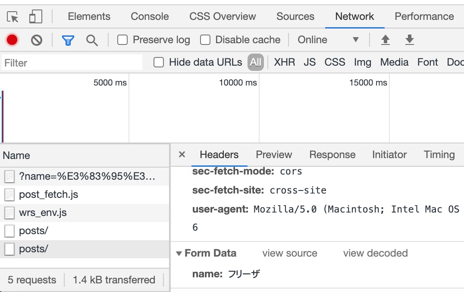Select the first posts/ request row
The width and height of the screenshot is (464, 292).
(x=85, y=231)
